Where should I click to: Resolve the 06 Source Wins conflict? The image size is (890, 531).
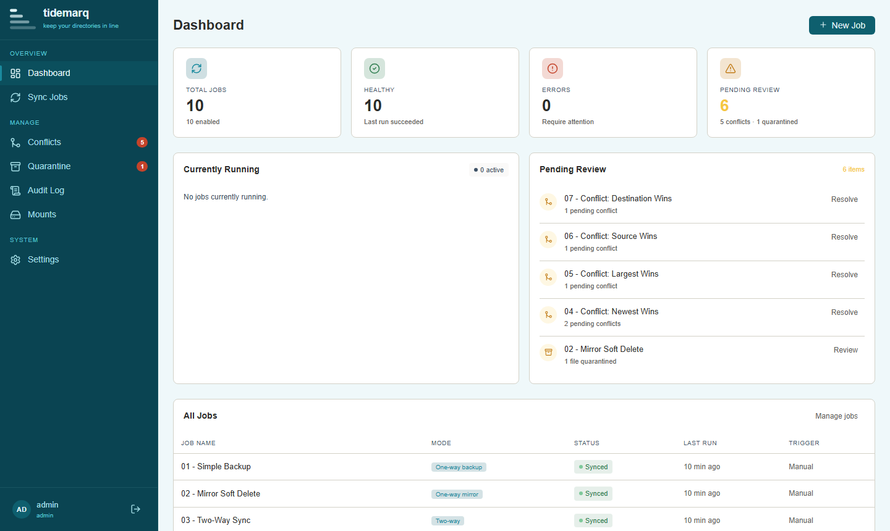click(x=844, y=237)
